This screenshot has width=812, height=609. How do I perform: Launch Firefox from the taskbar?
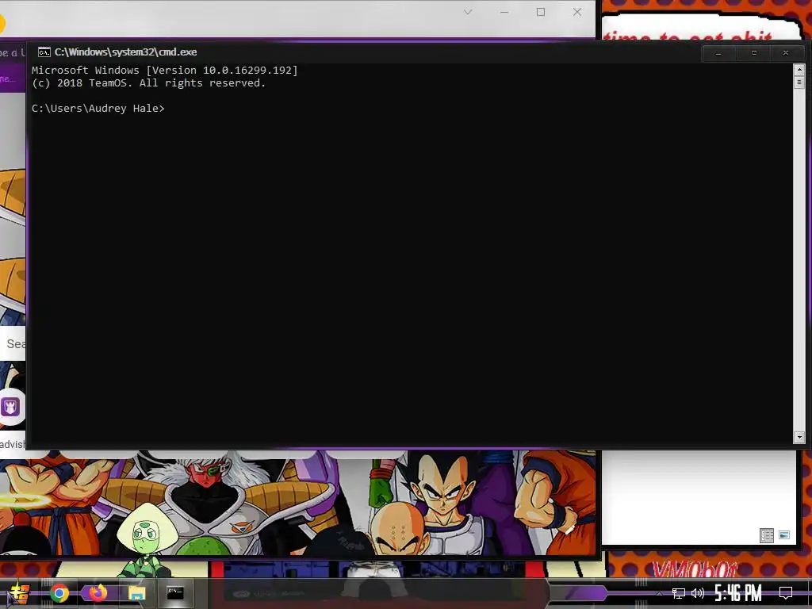97,592
